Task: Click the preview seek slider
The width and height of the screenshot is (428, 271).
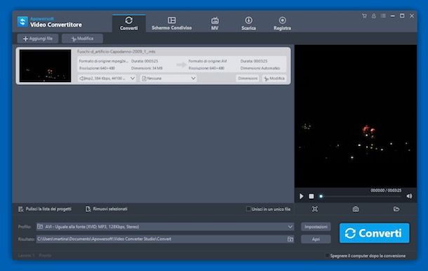Action: tap(361, 196)
